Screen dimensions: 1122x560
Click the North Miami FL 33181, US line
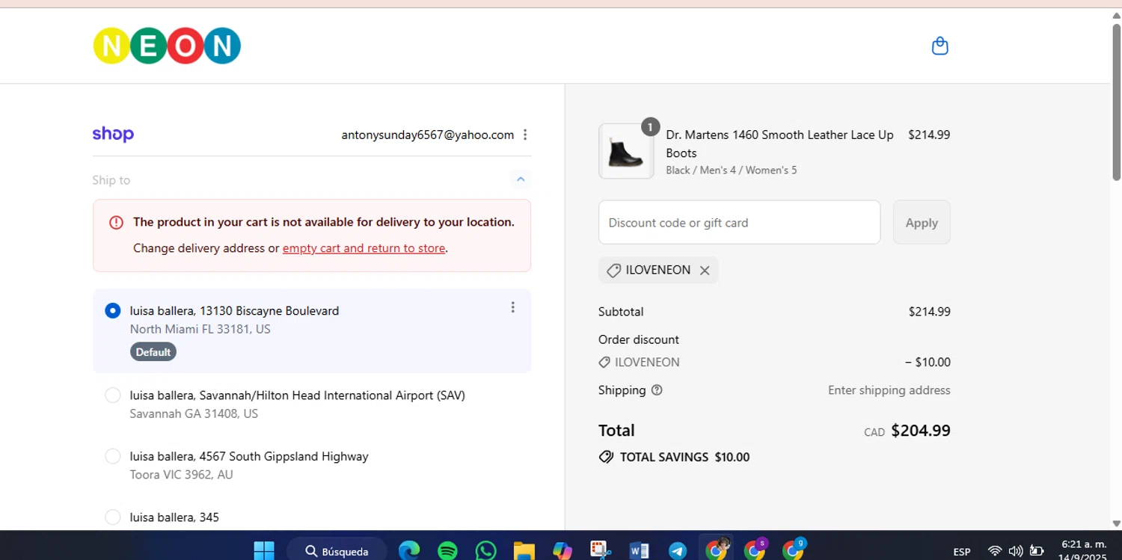[200, 329]
